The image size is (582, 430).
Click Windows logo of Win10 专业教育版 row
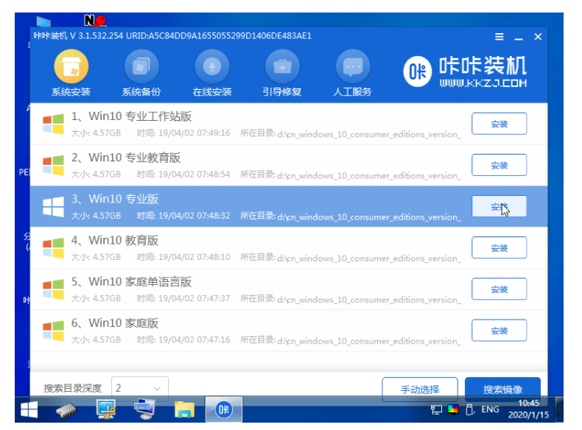pyautogui.click(x=53, y=165)
